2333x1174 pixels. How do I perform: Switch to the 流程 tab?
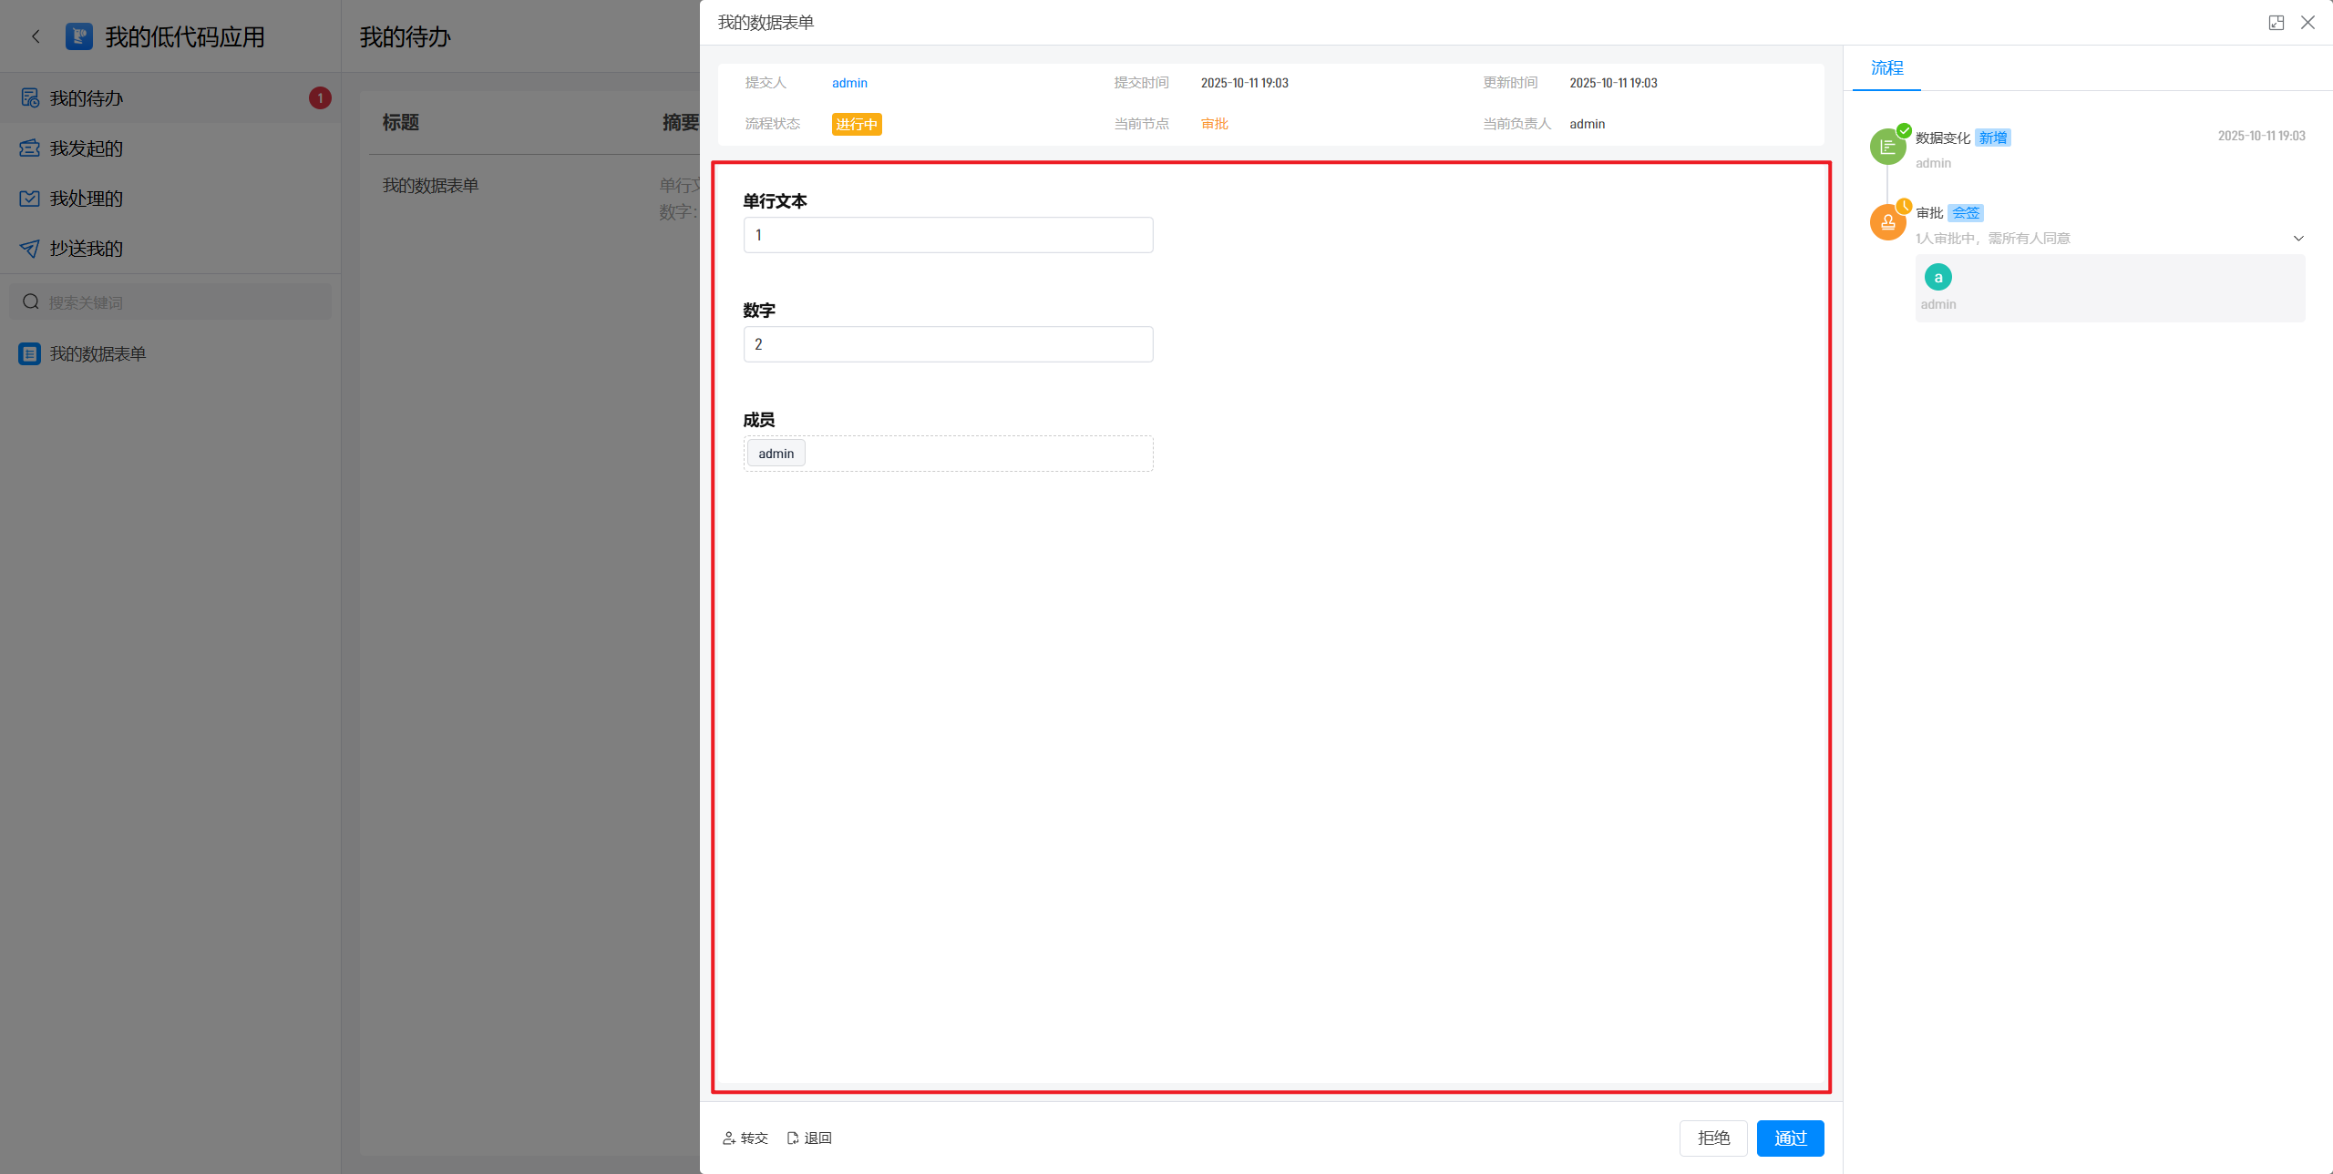1886,68
